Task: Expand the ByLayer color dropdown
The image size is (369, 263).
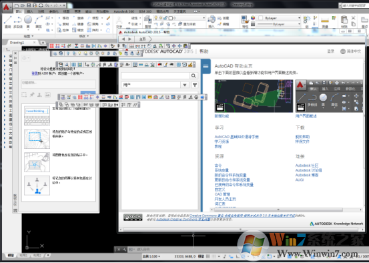Action: [x=299, y=18]
